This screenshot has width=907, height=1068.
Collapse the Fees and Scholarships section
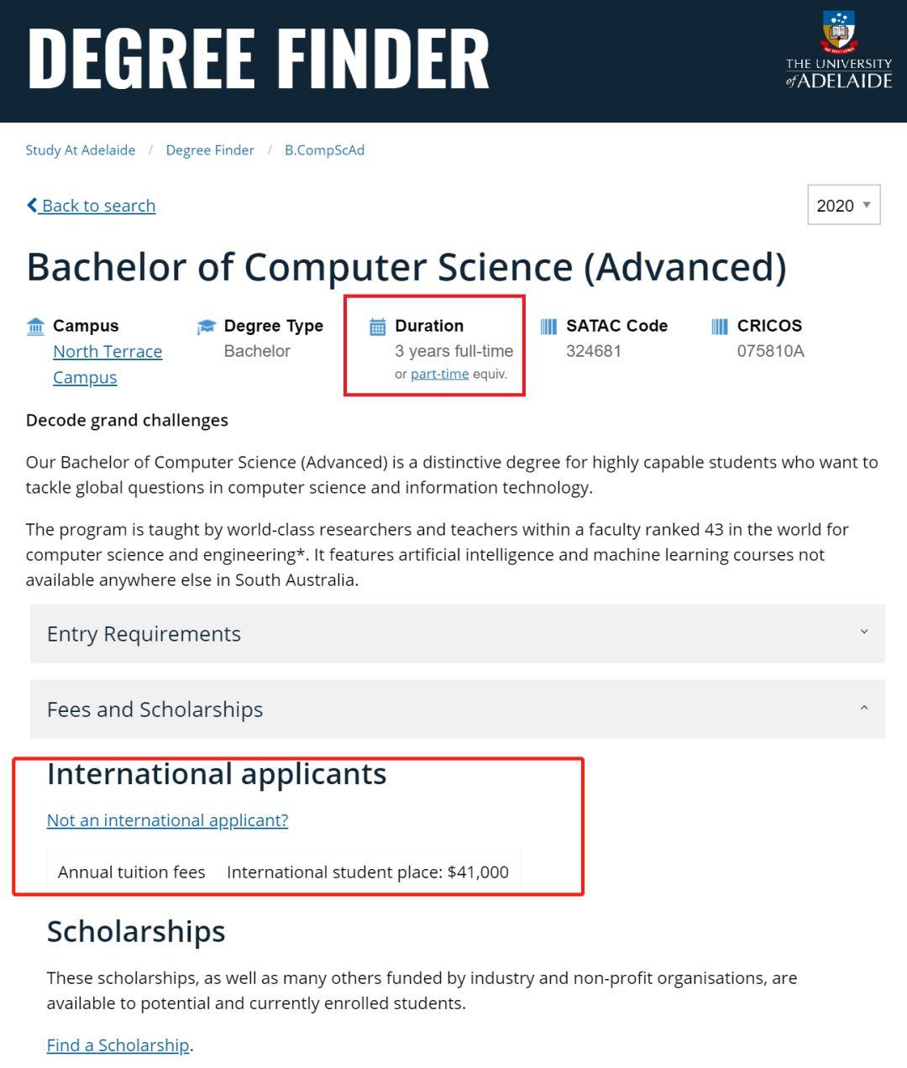458,709
